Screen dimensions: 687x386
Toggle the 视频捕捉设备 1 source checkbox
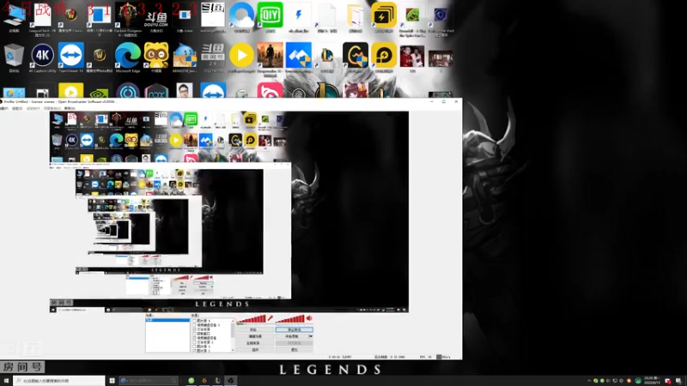[x=195, y=325]
